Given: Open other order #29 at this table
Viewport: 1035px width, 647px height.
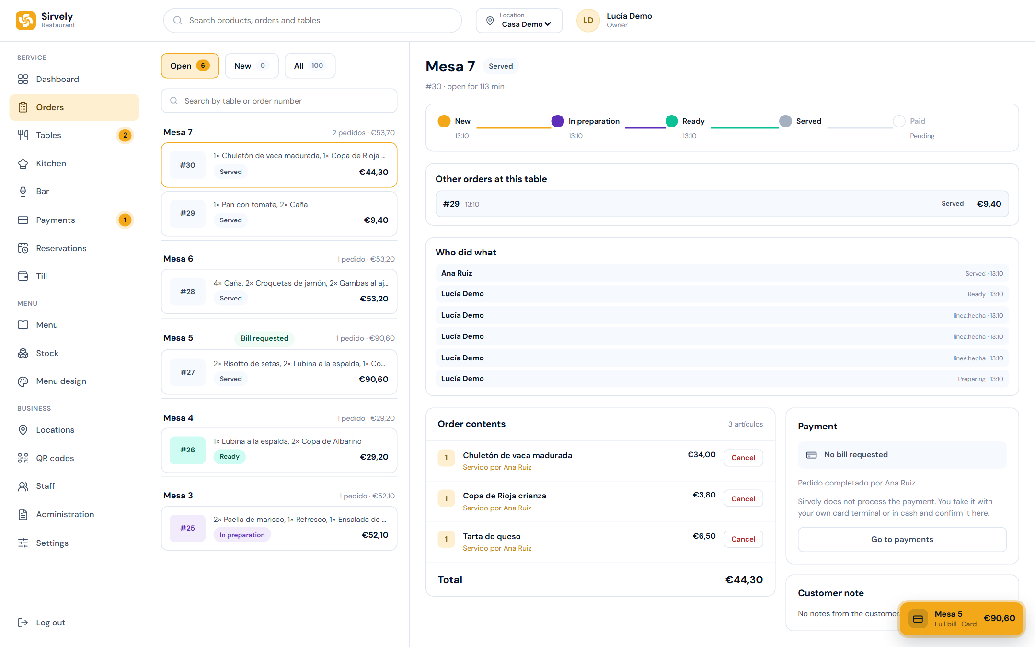Looking at the screenshot, I should [722, 204].
